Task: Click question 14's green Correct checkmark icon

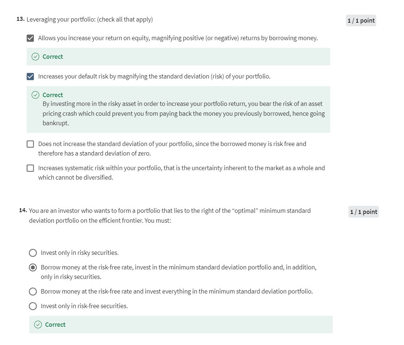Action: pos(38,325)
